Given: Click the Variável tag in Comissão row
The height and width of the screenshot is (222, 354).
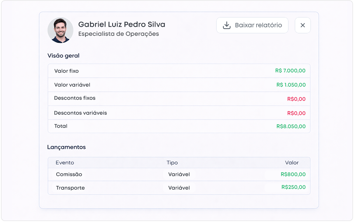Looking at the screenshot, I should [179, 174].
